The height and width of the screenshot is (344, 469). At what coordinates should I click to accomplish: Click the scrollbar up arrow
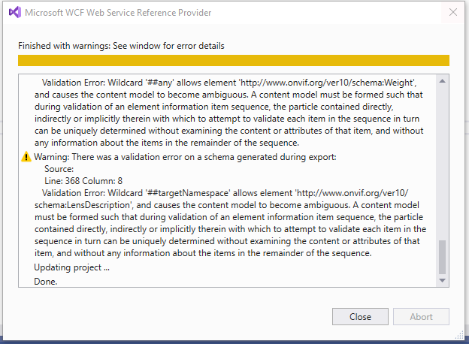point(442,80)
